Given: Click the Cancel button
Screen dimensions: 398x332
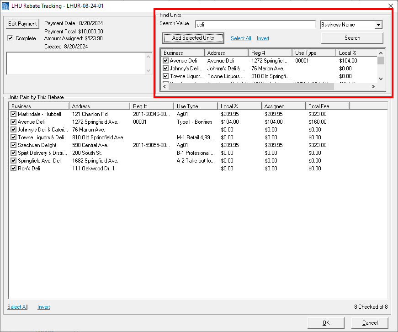Looking at the screenshot, I should [x=370, y=323].
